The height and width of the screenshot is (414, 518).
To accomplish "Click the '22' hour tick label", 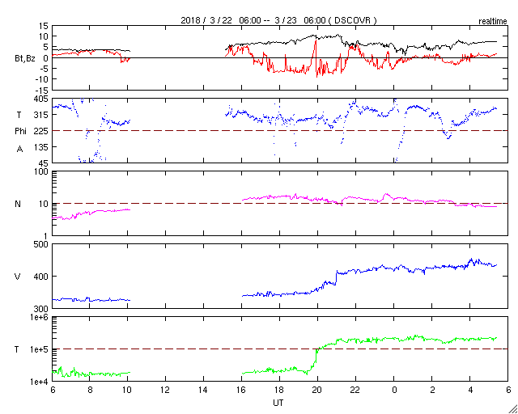I will (x=355, y=390).
